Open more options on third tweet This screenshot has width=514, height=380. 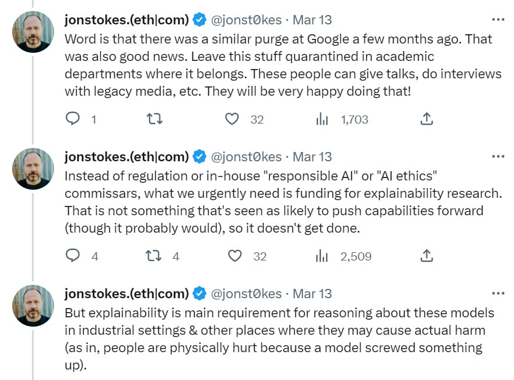(x=498, y=294)
